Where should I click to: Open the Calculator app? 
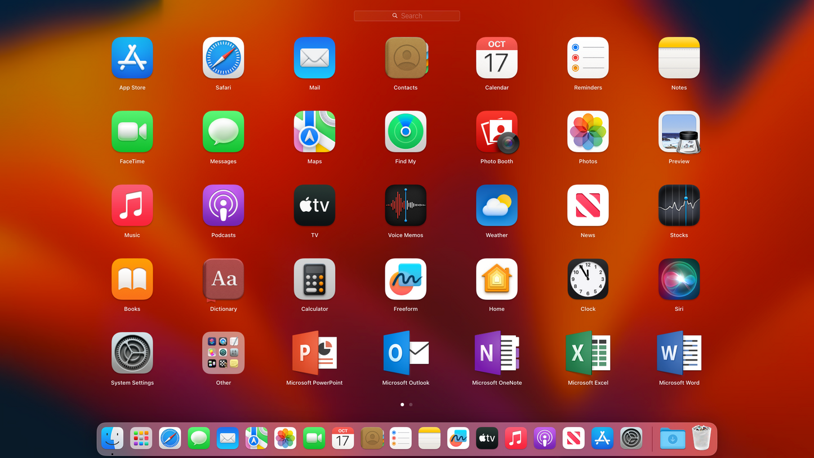tap(314, 279)
